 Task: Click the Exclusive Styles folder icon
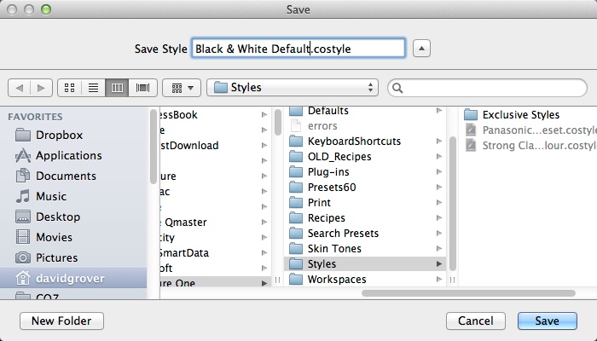pyautogui.click(x=471, y=114)
